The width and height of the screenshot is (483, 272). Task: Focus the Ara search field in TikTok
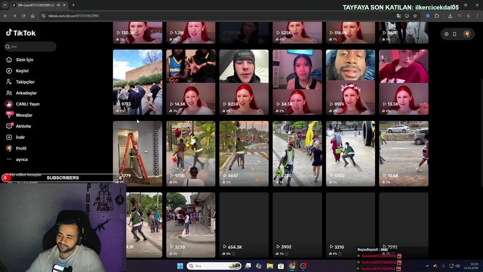tap(30, 46)
